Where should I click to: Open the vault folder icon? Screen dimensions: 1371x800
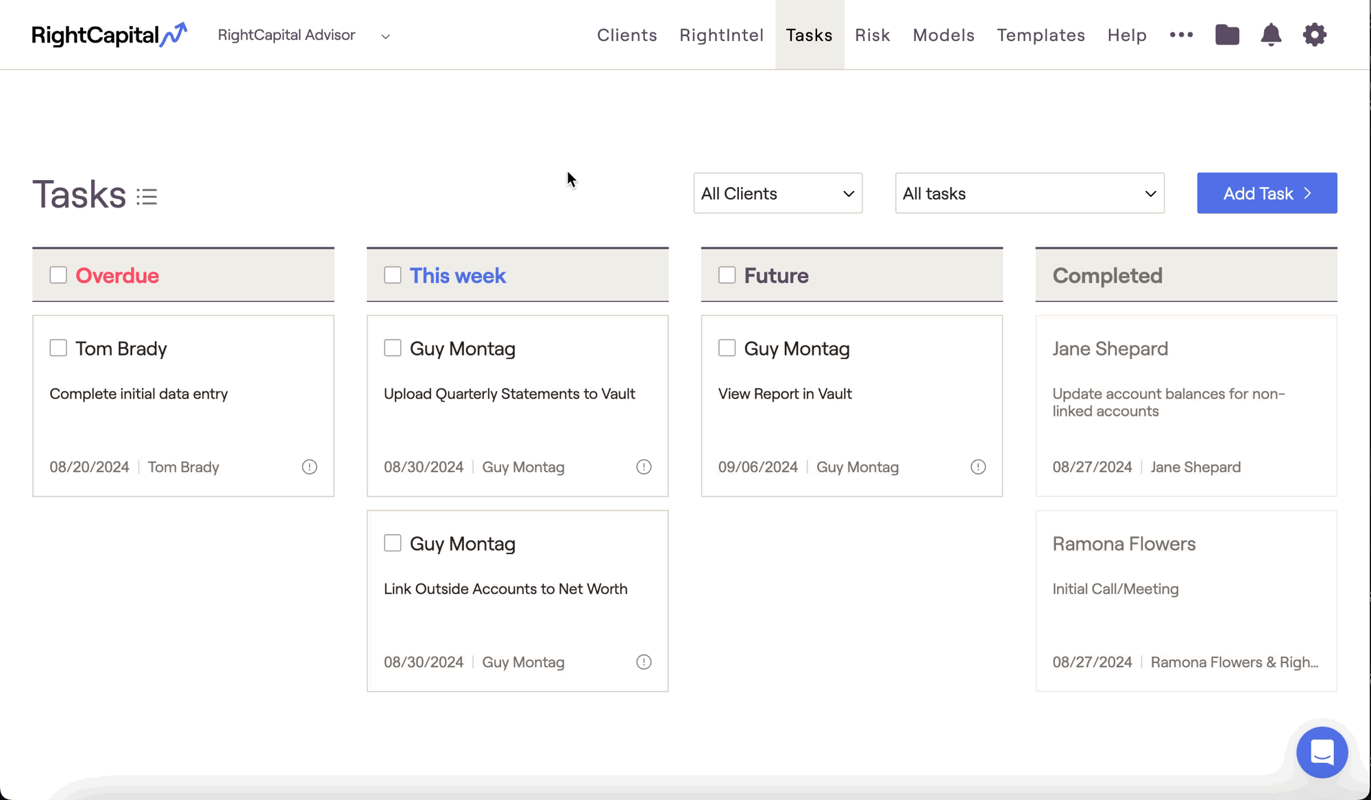pos(1227,35)
